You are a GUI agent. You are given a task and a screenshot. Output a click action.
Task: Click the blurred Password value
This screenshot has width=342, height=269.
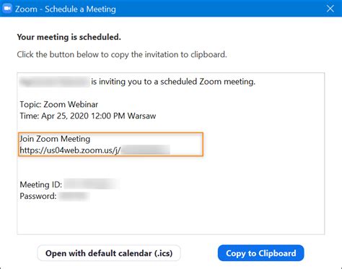click(x=74, y=196)
